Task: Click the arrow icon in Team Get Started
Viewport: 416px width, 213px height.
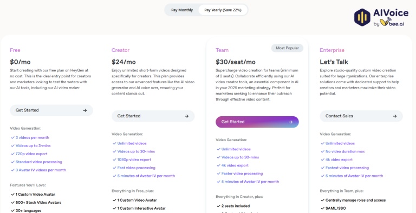Action: pyautogui.click(x=290, y=122)
